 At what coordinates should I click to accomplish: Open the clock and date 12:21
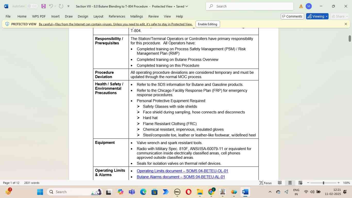point(333,192)
